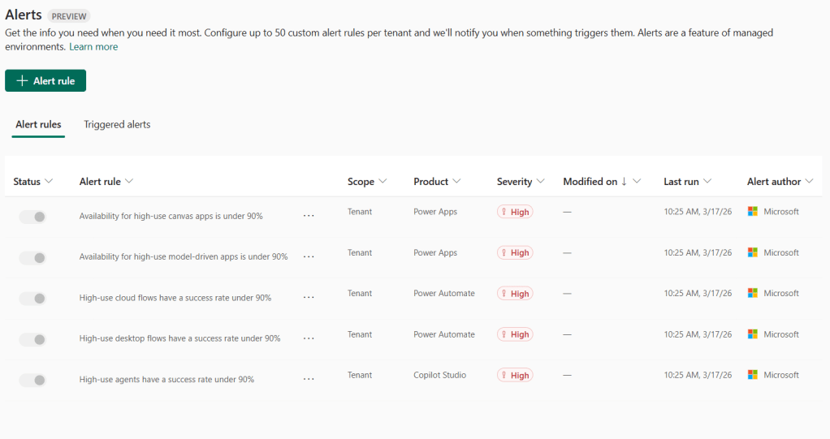Create a new Alert rule
This screenshot has height=439, width=830.
coord(45,81)
